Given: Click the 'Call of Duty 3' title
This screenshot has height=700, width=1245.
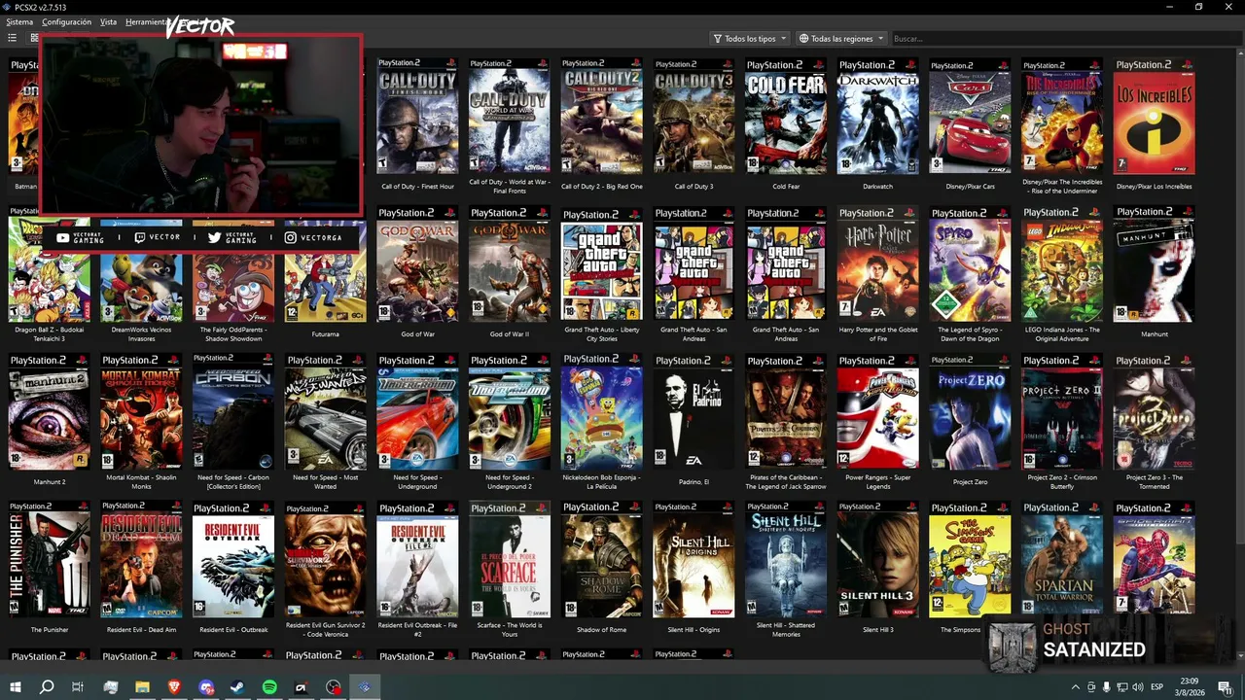Looking at the screenshot, I should click(x=694, y=187).
